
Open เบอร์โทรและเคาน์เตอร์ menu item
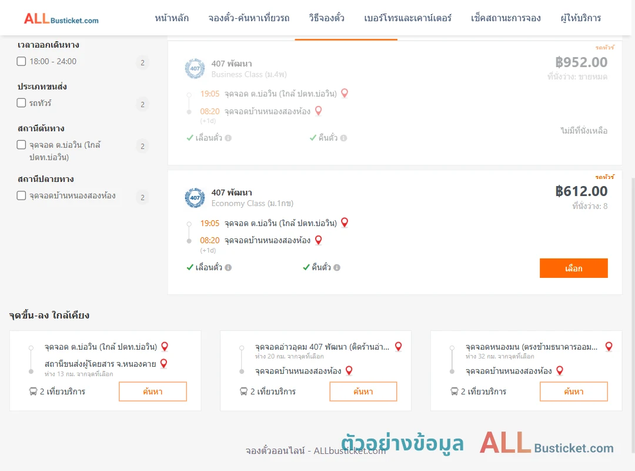[407, 18]
